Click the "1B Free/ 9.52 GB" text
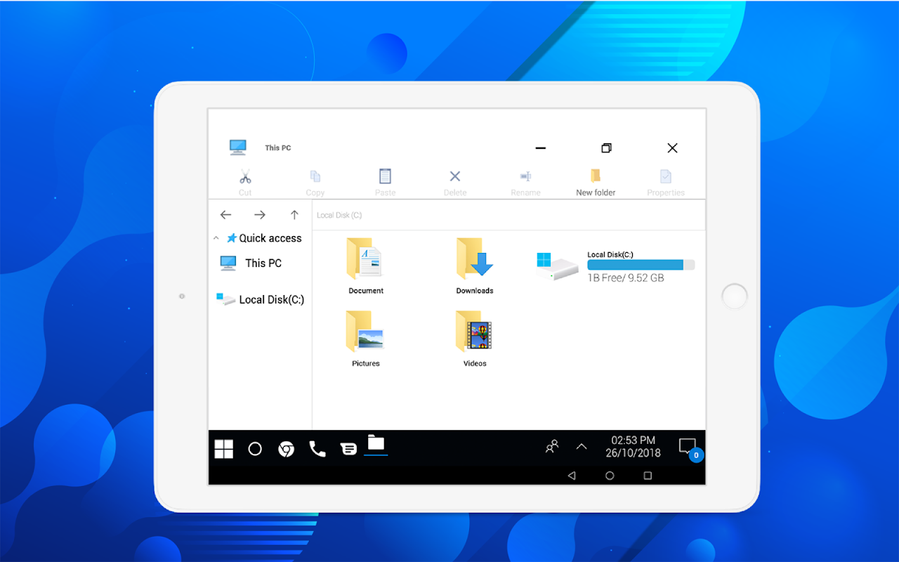 [626, 278]
